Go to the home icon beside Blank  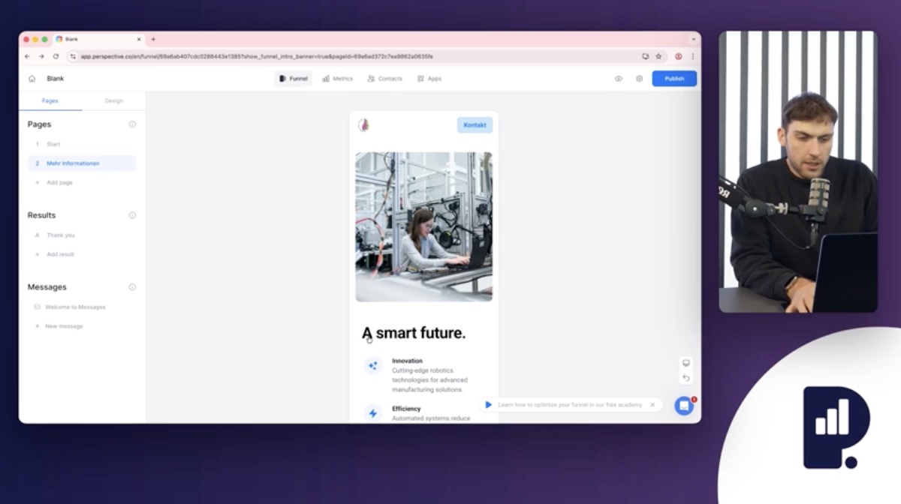(x=32, y=79)
